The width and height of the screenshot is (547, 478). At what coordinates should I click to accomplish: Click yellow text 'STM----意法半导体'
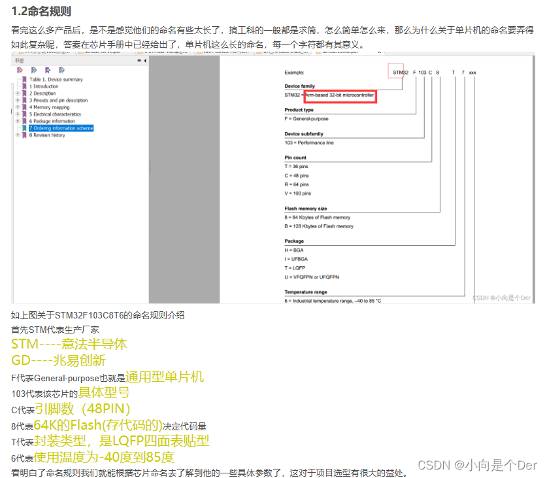(69, 344)
